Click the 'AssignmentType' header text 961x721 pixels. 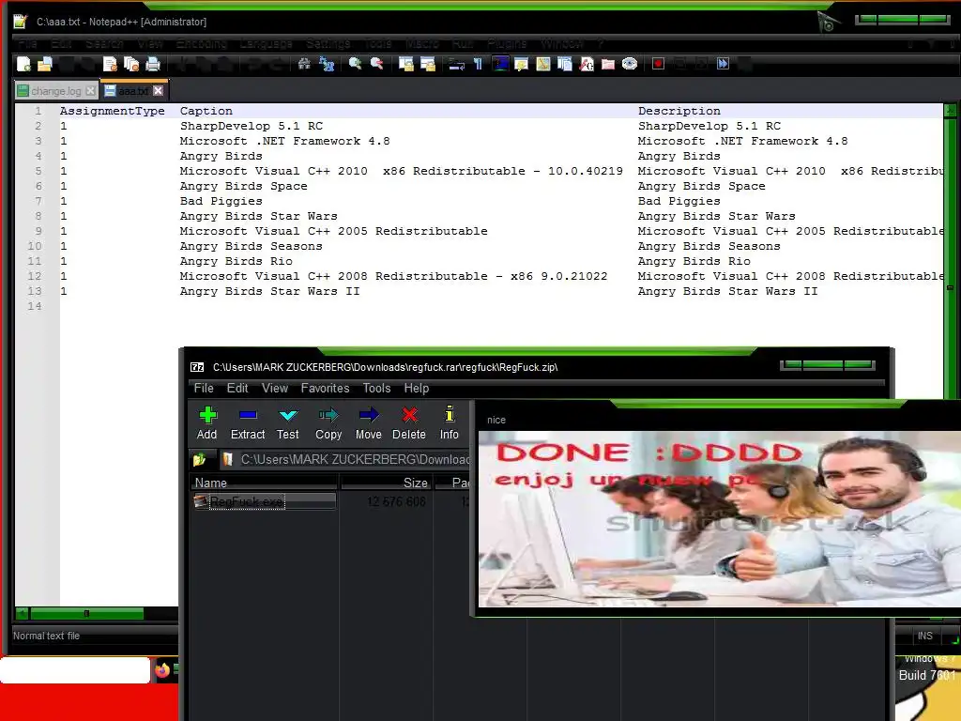coord(113,111)
